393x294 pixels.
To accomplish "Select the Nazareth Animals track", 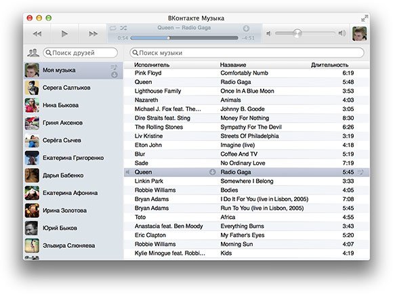I will point(247,100).
